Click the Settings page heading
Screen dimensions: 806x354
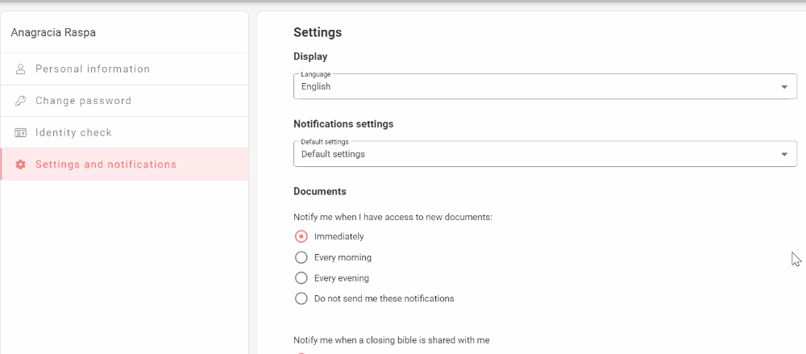coord(318,33)
